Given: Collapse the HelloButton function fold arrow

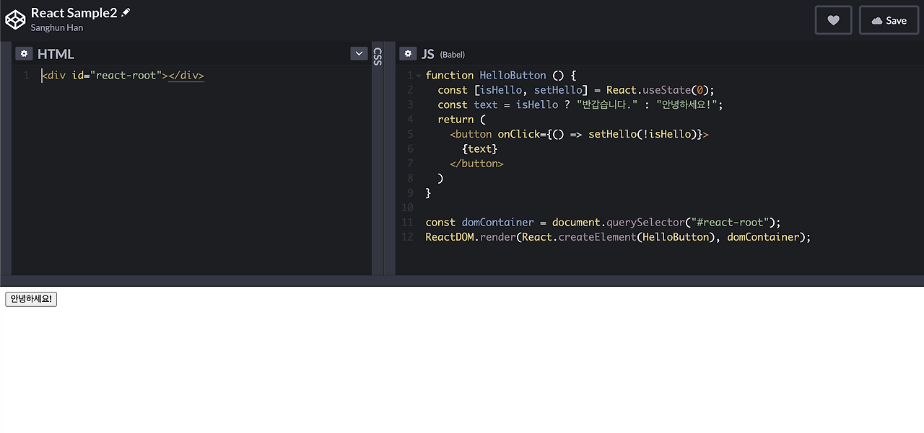Looking at the screenshot, I should [419, 76].
